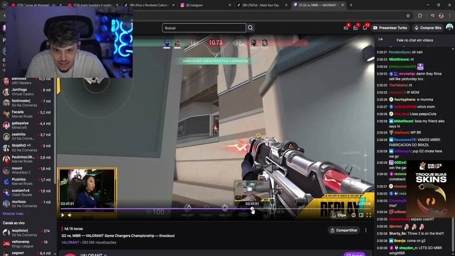The height and width of the screenshot is (256, 455).
Task: Bookmark page with star icon
Action: [408, 16]
